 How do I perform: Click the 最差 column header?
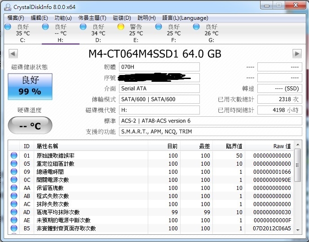[196, 146]
